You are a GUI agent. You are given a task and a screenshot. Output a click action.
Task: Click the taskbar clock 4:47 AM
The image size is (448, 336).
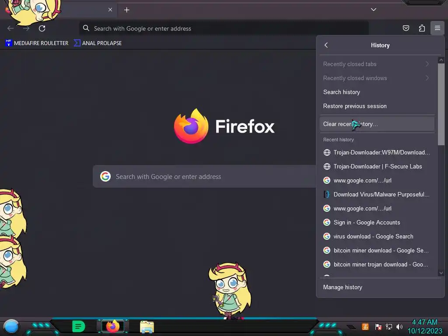pos(424,322)
